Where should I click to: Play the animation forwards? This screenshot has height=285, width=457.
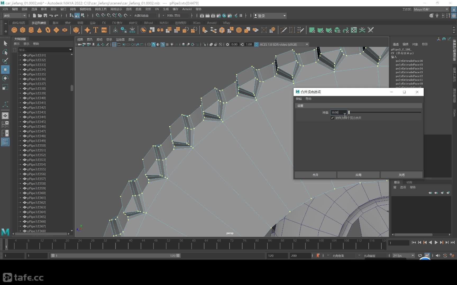pos(436,242)
